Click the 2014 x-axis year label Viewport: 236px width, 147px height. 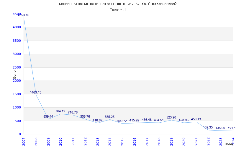click(x=110, y=141)
